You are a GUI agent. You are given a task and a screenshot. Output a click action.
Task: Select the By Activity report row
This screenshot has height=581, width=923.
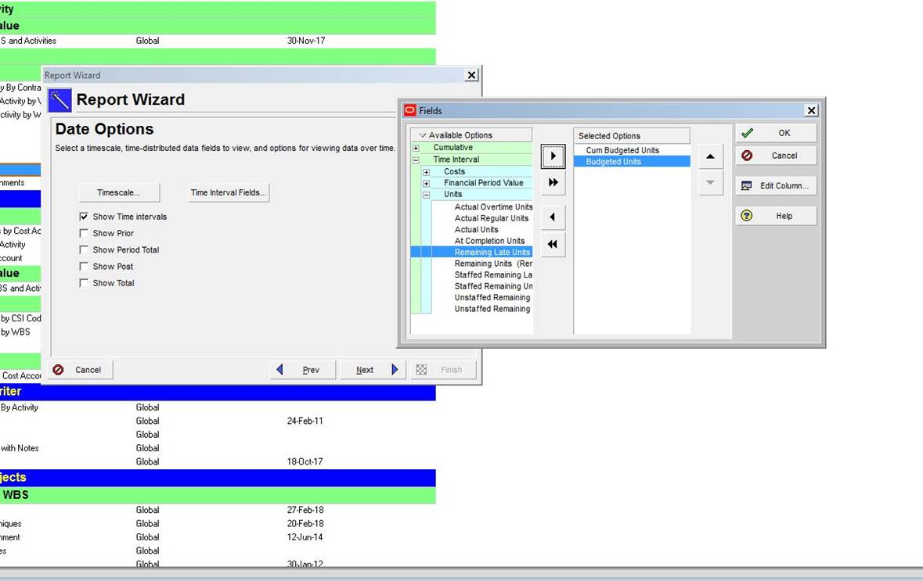coord(218,407)
